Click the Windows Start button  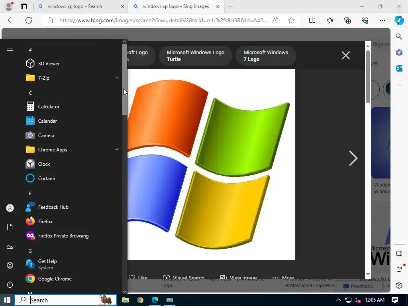click(x=7, y=300)
